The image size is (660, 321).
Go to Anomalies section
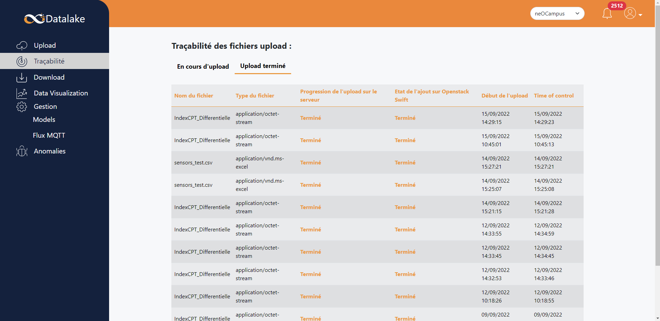(x=50, y=151)
